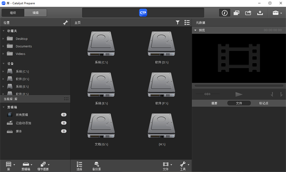Collapse the 预览 section
Image resolution: width=286 pixels, height=172 pixels.
click(x=195, y=30)
